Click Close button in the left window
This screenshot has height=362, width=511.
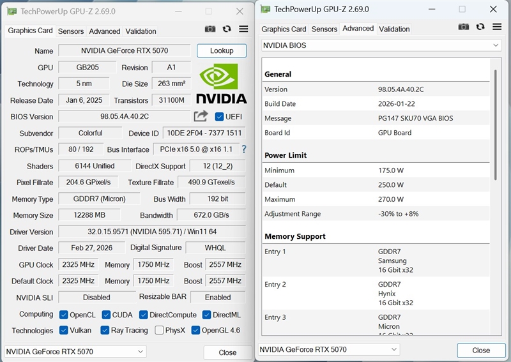227,352
